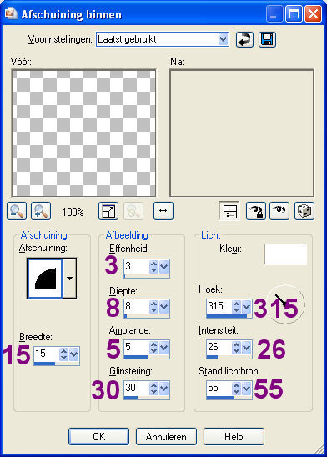Click the zoom out magnifier icon
The image size is (327, 457).
[17, 211]
